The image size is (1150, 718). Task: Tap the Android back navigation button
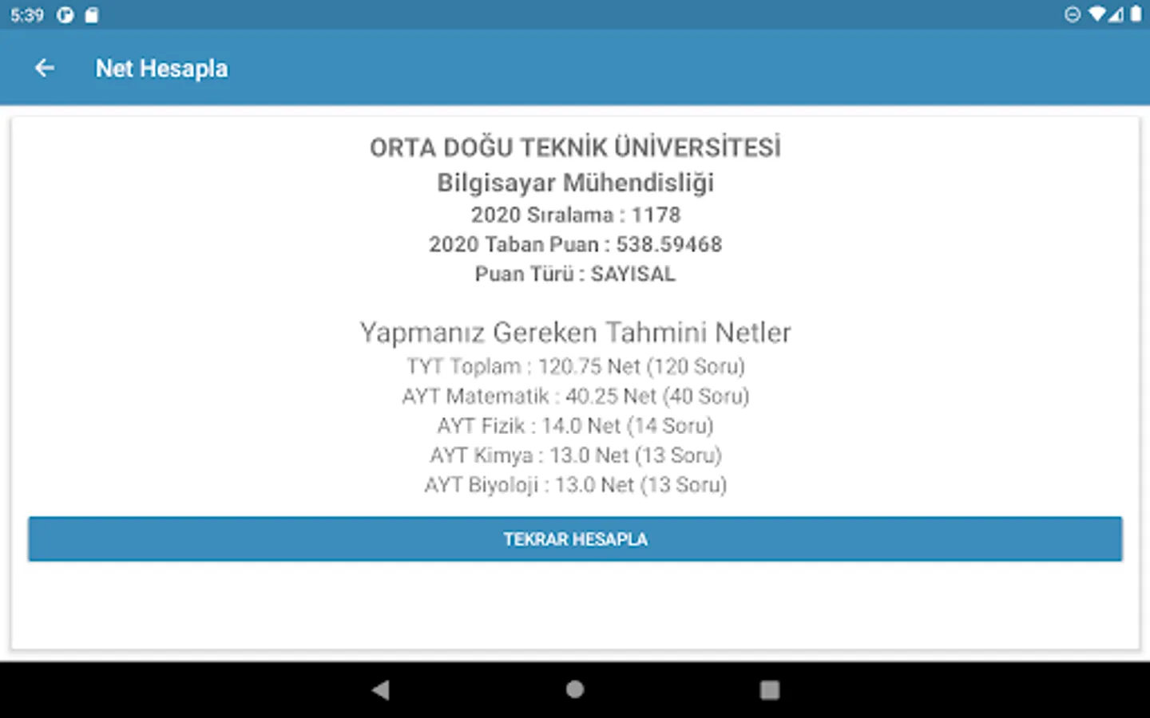tap(381, 690)
